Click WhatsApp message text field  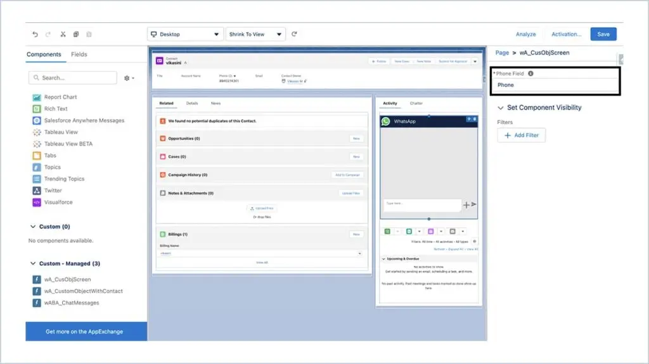(x=422, y=204)
